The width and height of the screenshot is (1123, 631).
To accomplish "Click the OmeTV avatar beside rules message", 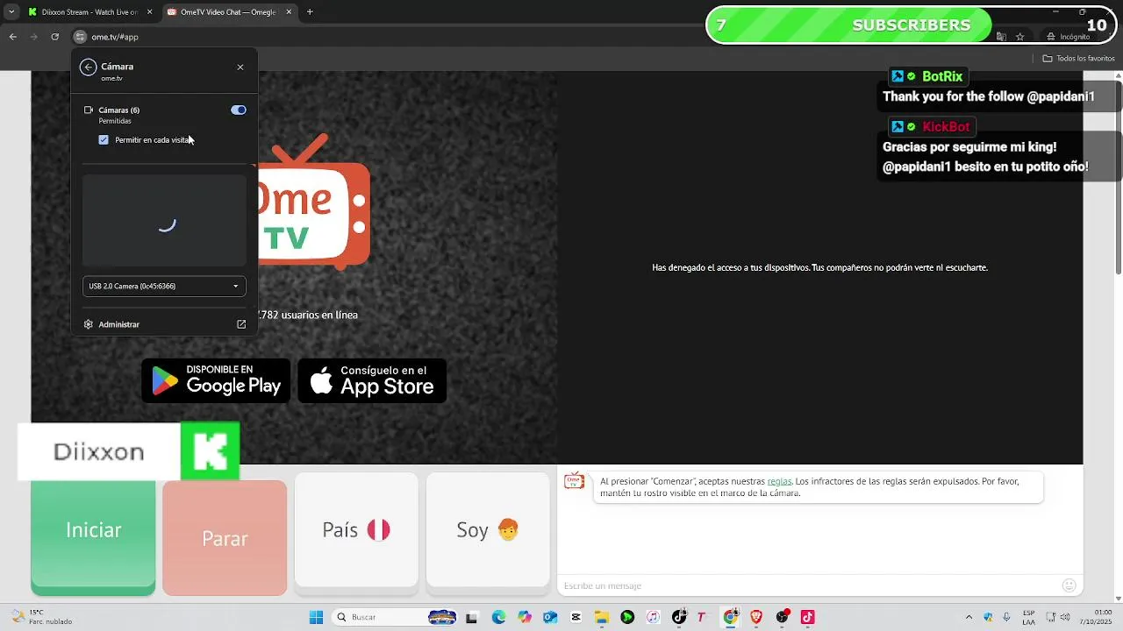I will (x=574, y=481).
